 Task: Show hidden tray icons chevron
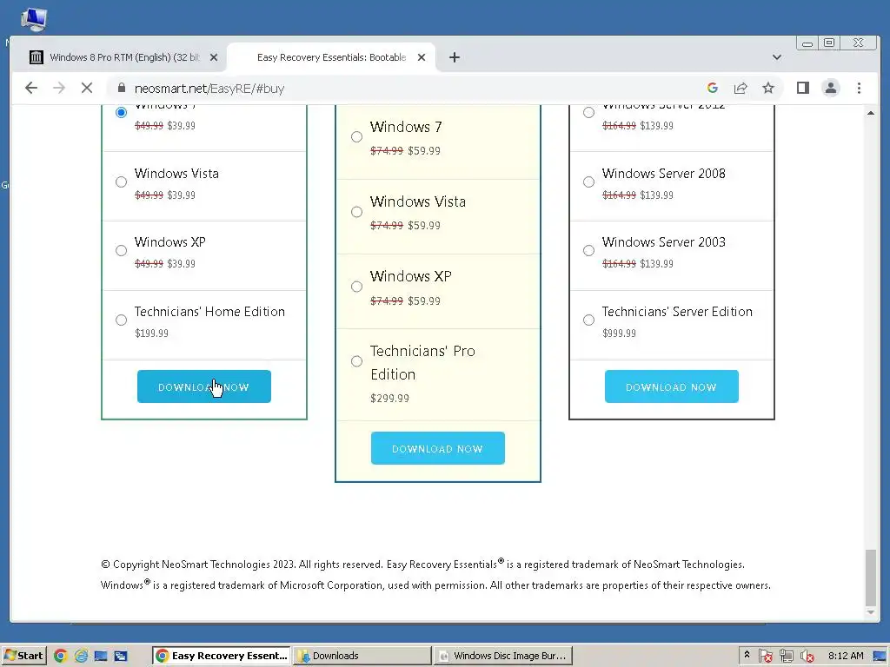point(747,655)
